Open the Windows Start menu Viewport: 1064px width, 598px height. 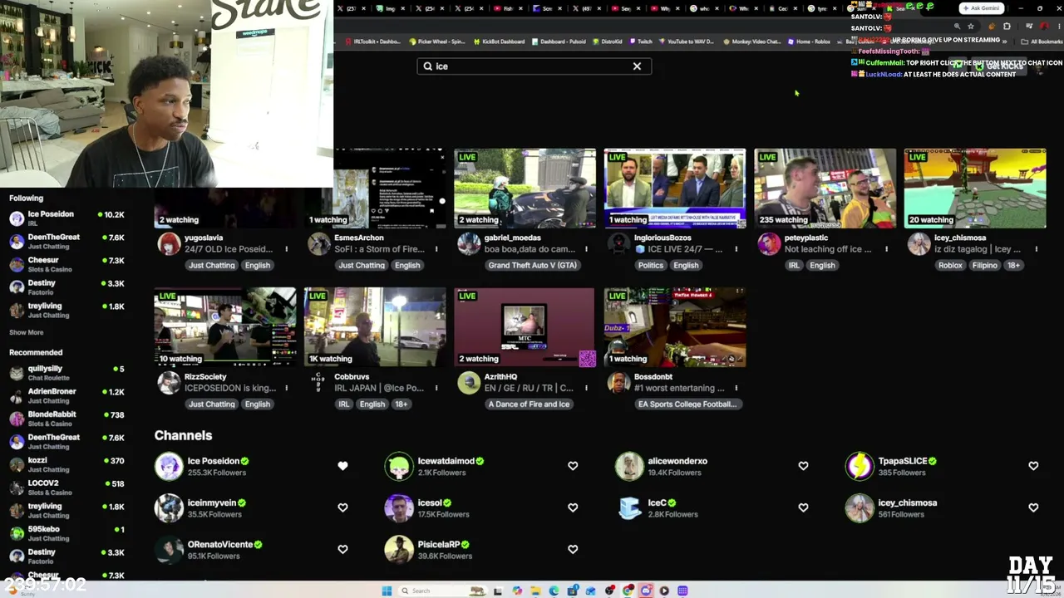[387, 591]
